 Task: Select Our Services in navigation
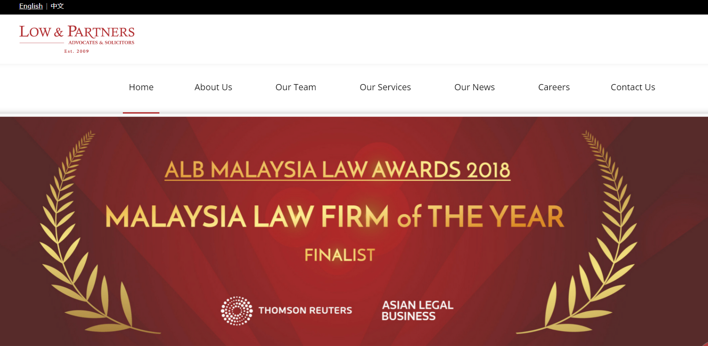click(x=385, y=87)
